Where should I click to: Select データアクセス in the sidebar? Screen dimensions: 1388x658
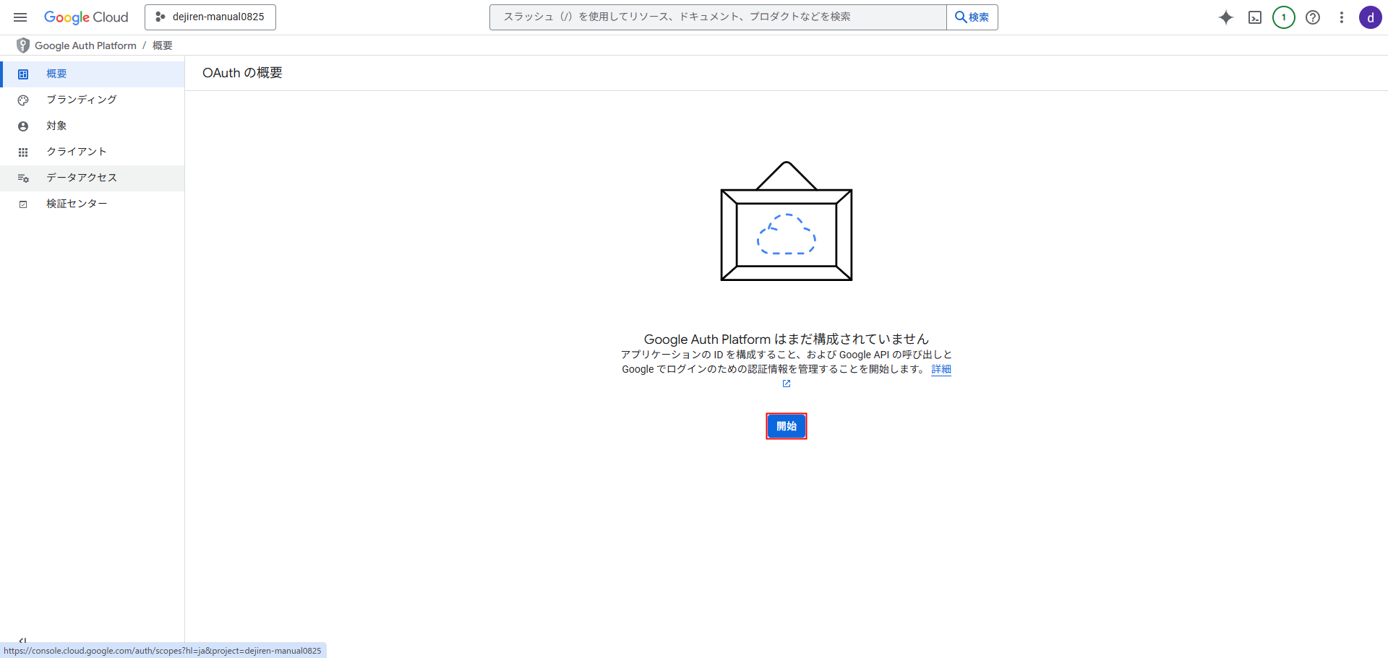tap(81, 178)
